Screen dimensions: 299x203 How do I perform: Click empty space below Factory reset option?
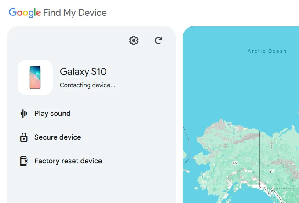[x=88, y=185]
